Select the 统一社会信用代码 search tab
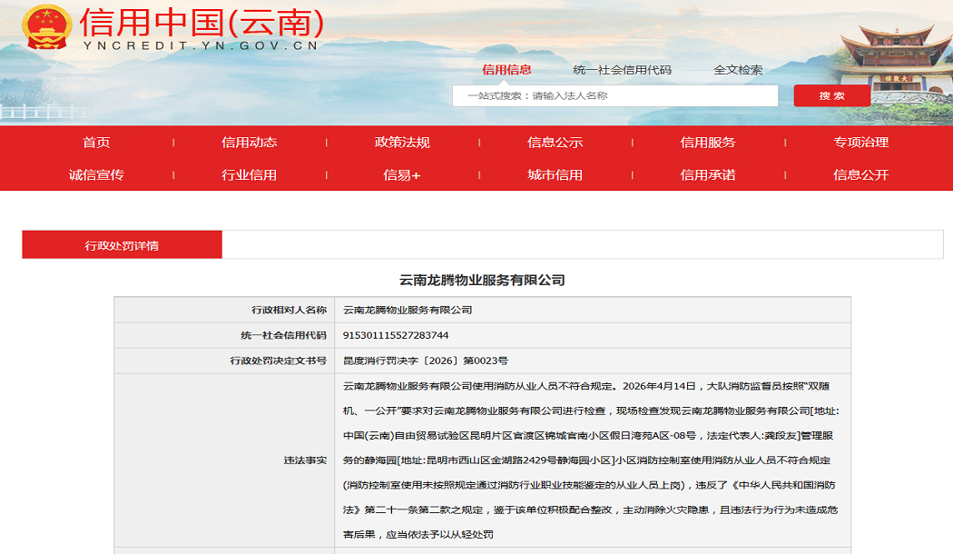The height and width of the screenshot is (554, 953). [622, 70]
